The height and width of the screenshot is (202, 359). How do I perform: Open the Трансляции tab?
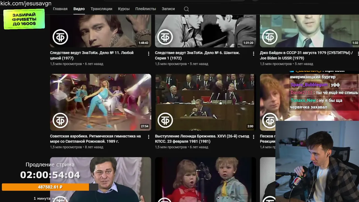pyautogui.click(x=101, y=9)
